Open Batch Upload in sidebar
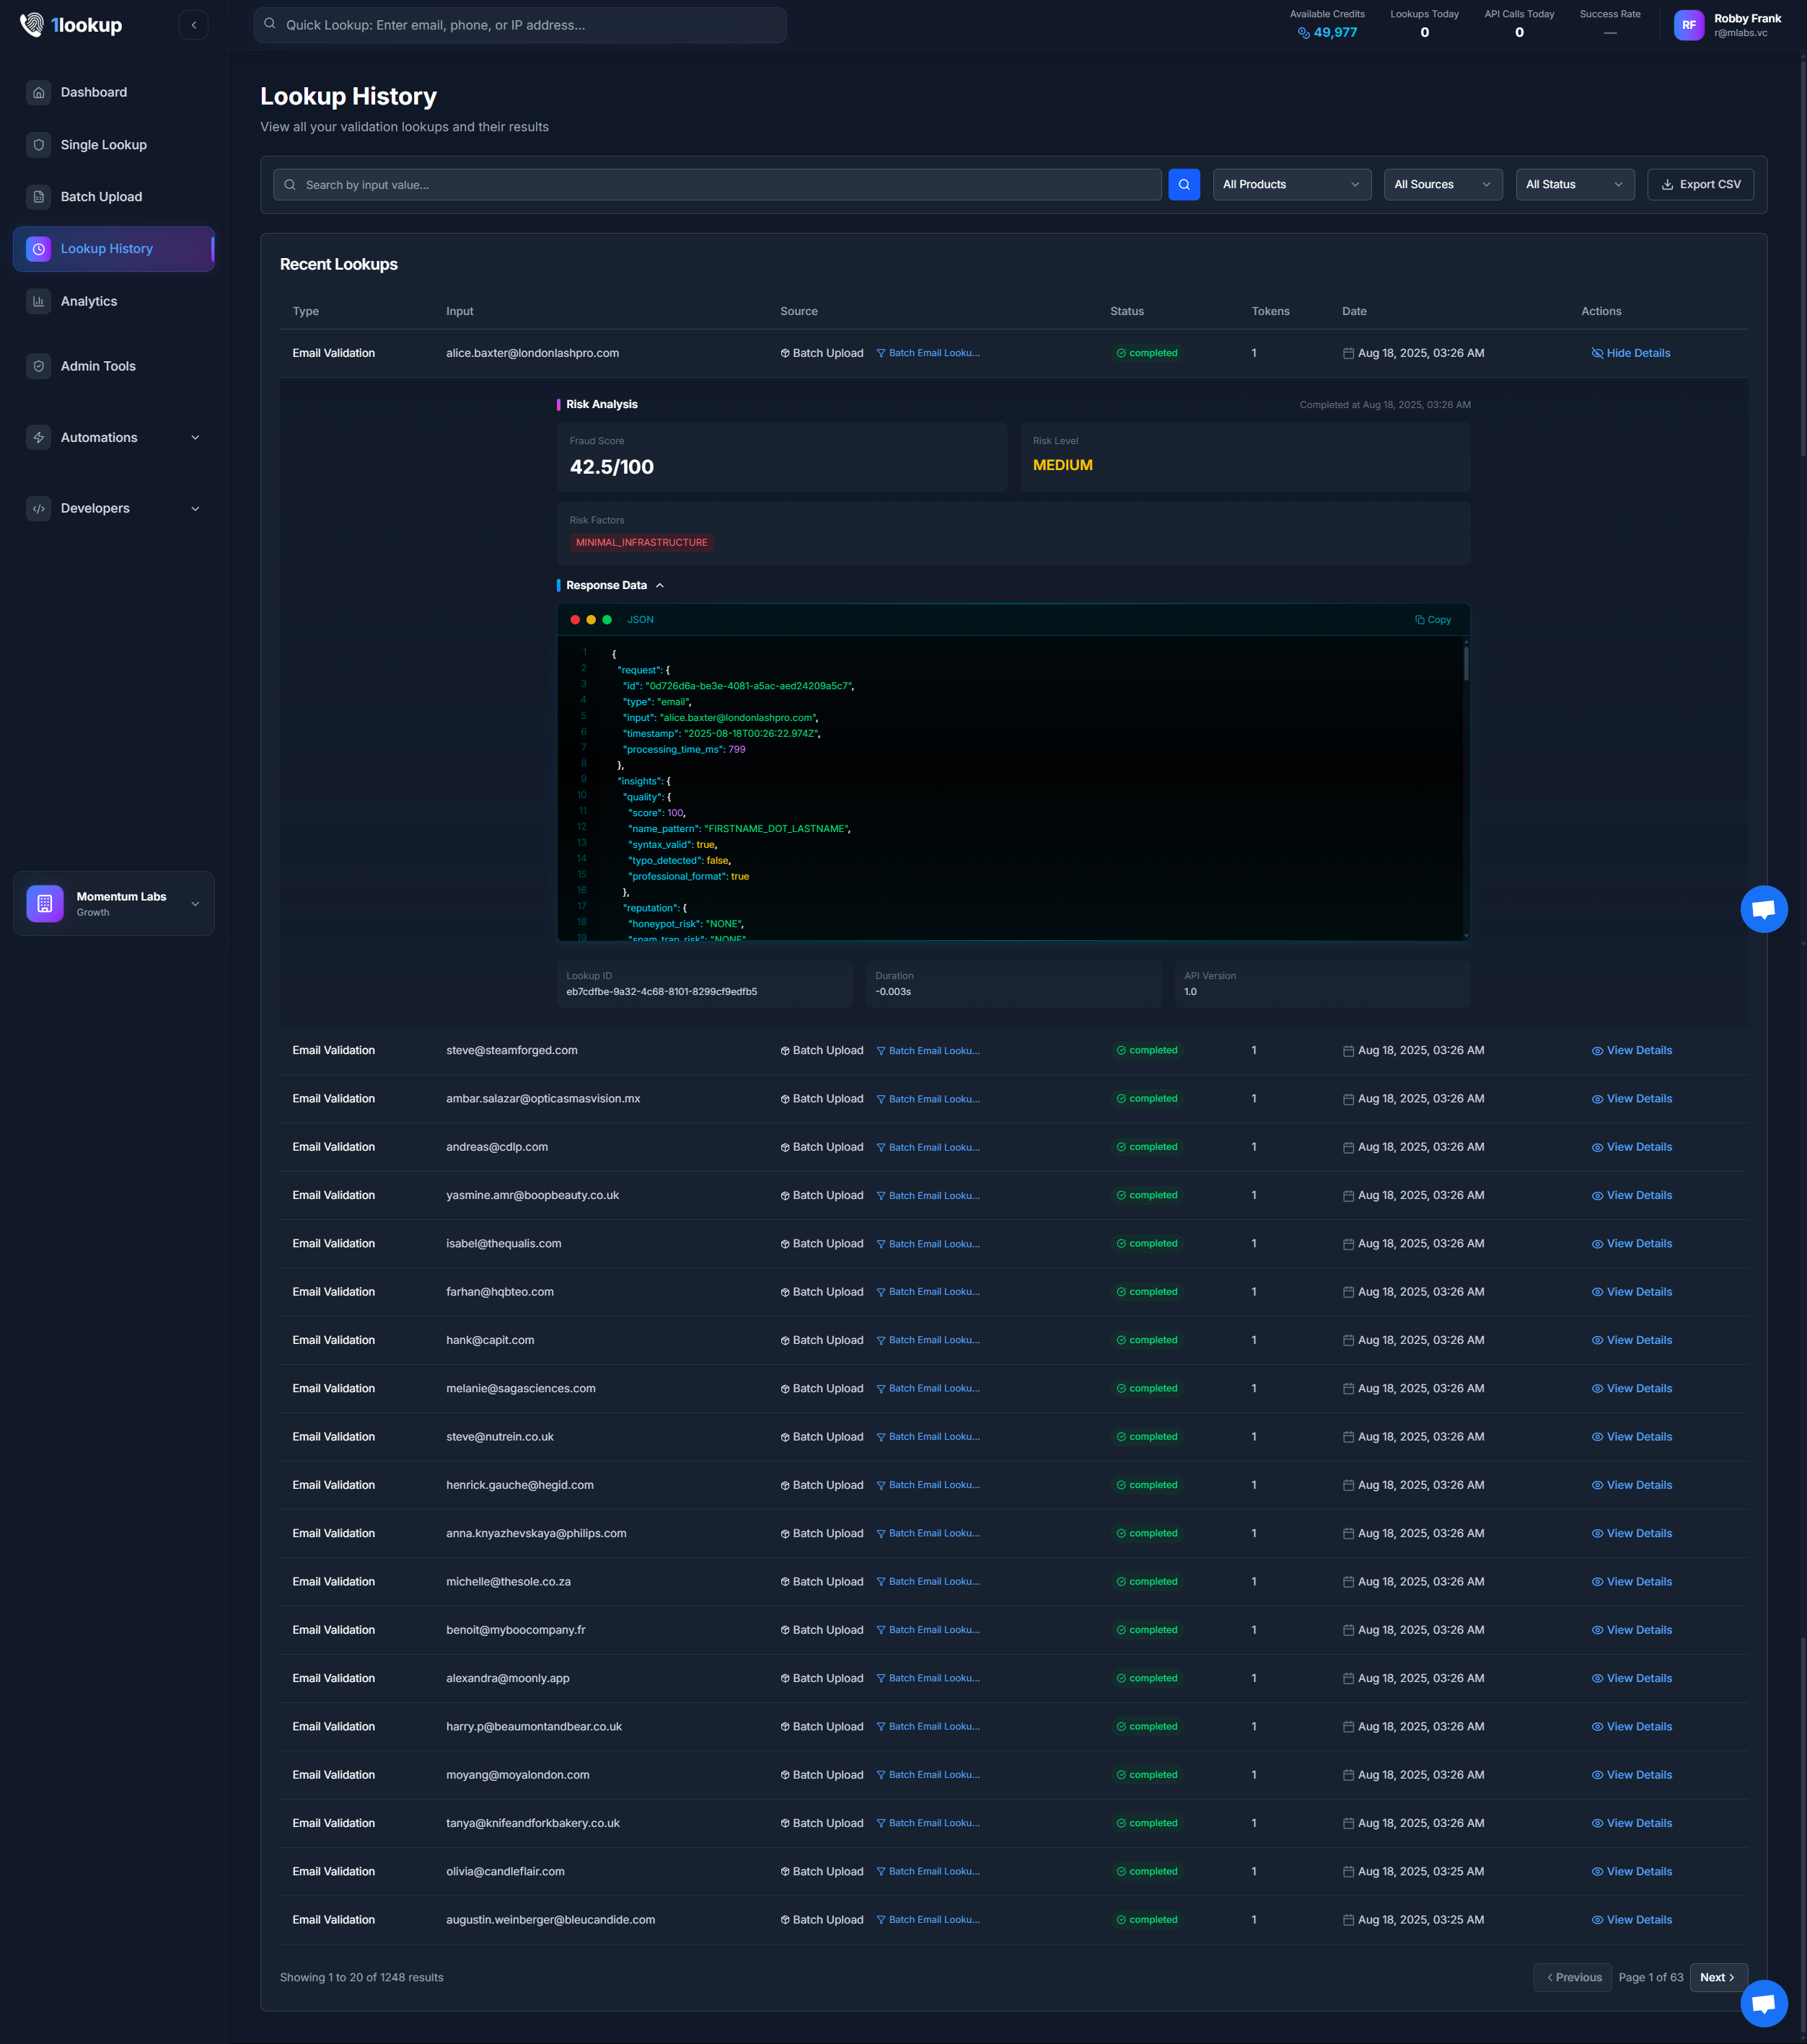Image resolution: width=1807 pixels, height=2044 pixels. tap(101, 197)
